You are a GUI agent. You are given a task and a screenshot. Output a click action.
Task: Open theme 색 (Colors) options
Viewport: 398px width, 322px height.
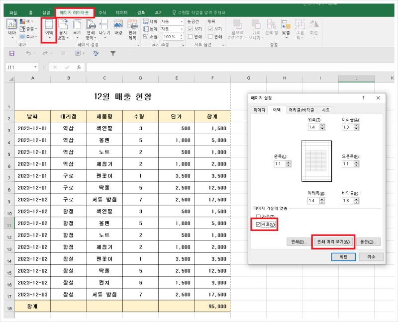coord(26,21)
